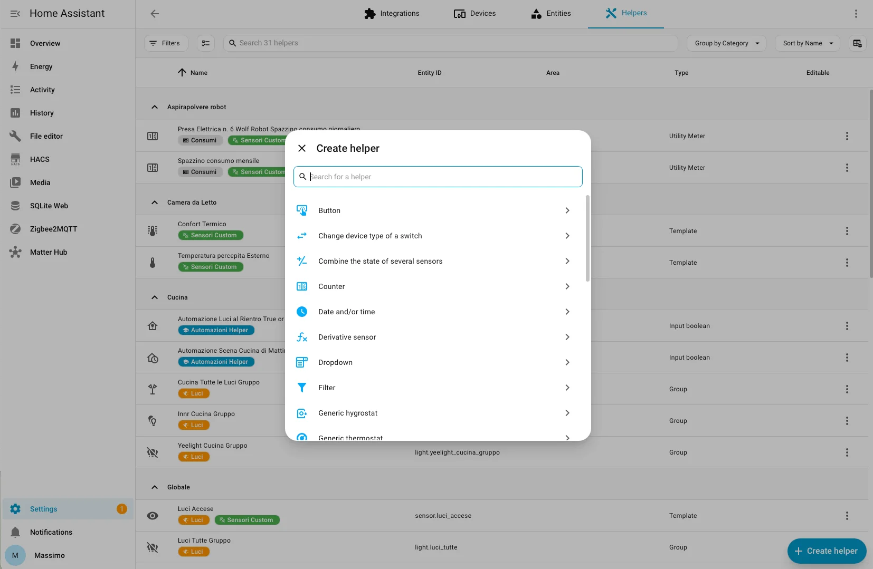Select Dropdown helper icon
This screenshot has height=569, width=873.
302,362
